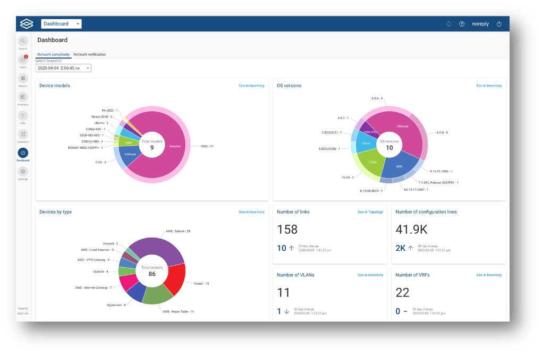Open notifications via the bell icon

448,23
